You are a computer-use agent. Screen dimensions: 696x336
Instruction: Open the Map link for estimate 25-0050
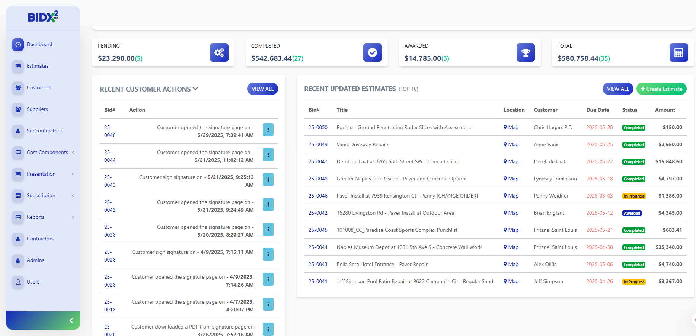point(511,127)
